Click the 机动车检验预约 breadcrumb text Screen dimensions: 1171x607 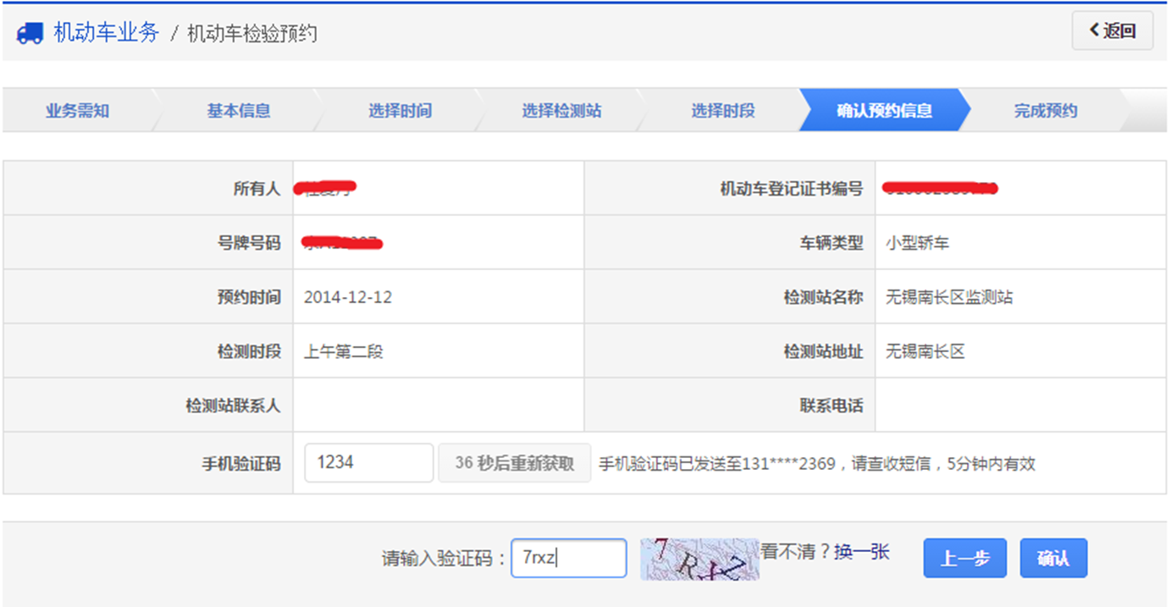pyautogui.click(x=251, y=34)
